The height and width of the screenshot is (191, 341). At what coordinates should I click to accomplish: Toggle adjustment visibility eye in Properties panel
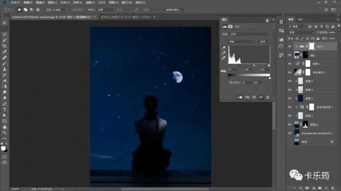pyautogui.click(x=261, y=97)
